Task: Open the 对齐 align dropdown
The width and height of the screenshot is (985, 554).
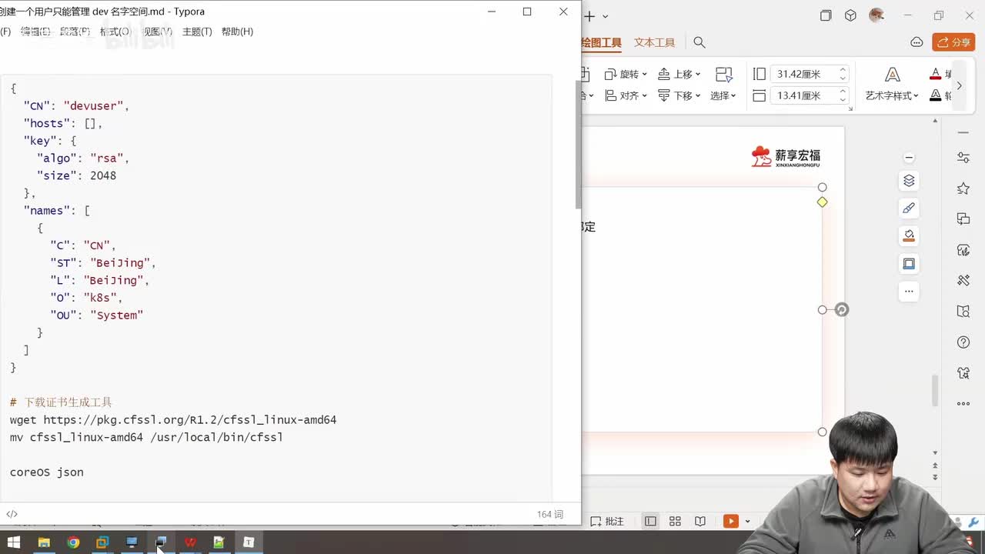Action: [x=626, y=95]
